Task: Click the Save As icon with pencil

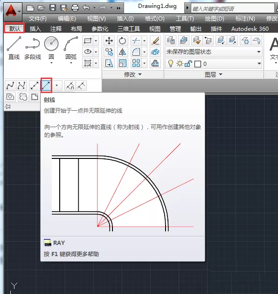Action: [x=63, y=8]
